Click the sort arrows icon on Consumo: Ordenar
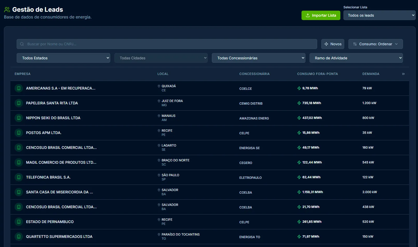Image resolution: width=418 pixels, height=247 pixels. point(355,44)
